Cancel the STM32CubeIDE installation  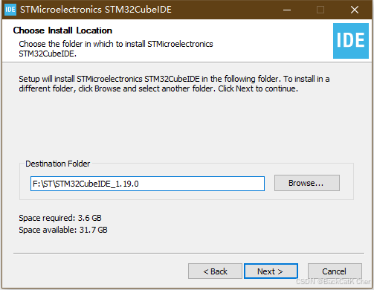click(335, 271)
